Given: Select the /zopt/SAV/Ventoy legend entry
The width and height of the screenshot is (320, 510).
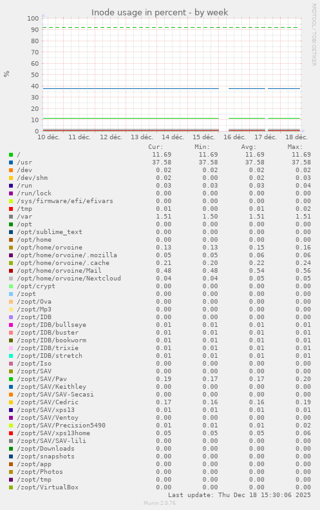Looking at the screenshot, I should pos(48,418).
